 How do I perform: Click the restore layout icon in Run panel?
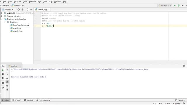tap(3, 83)
